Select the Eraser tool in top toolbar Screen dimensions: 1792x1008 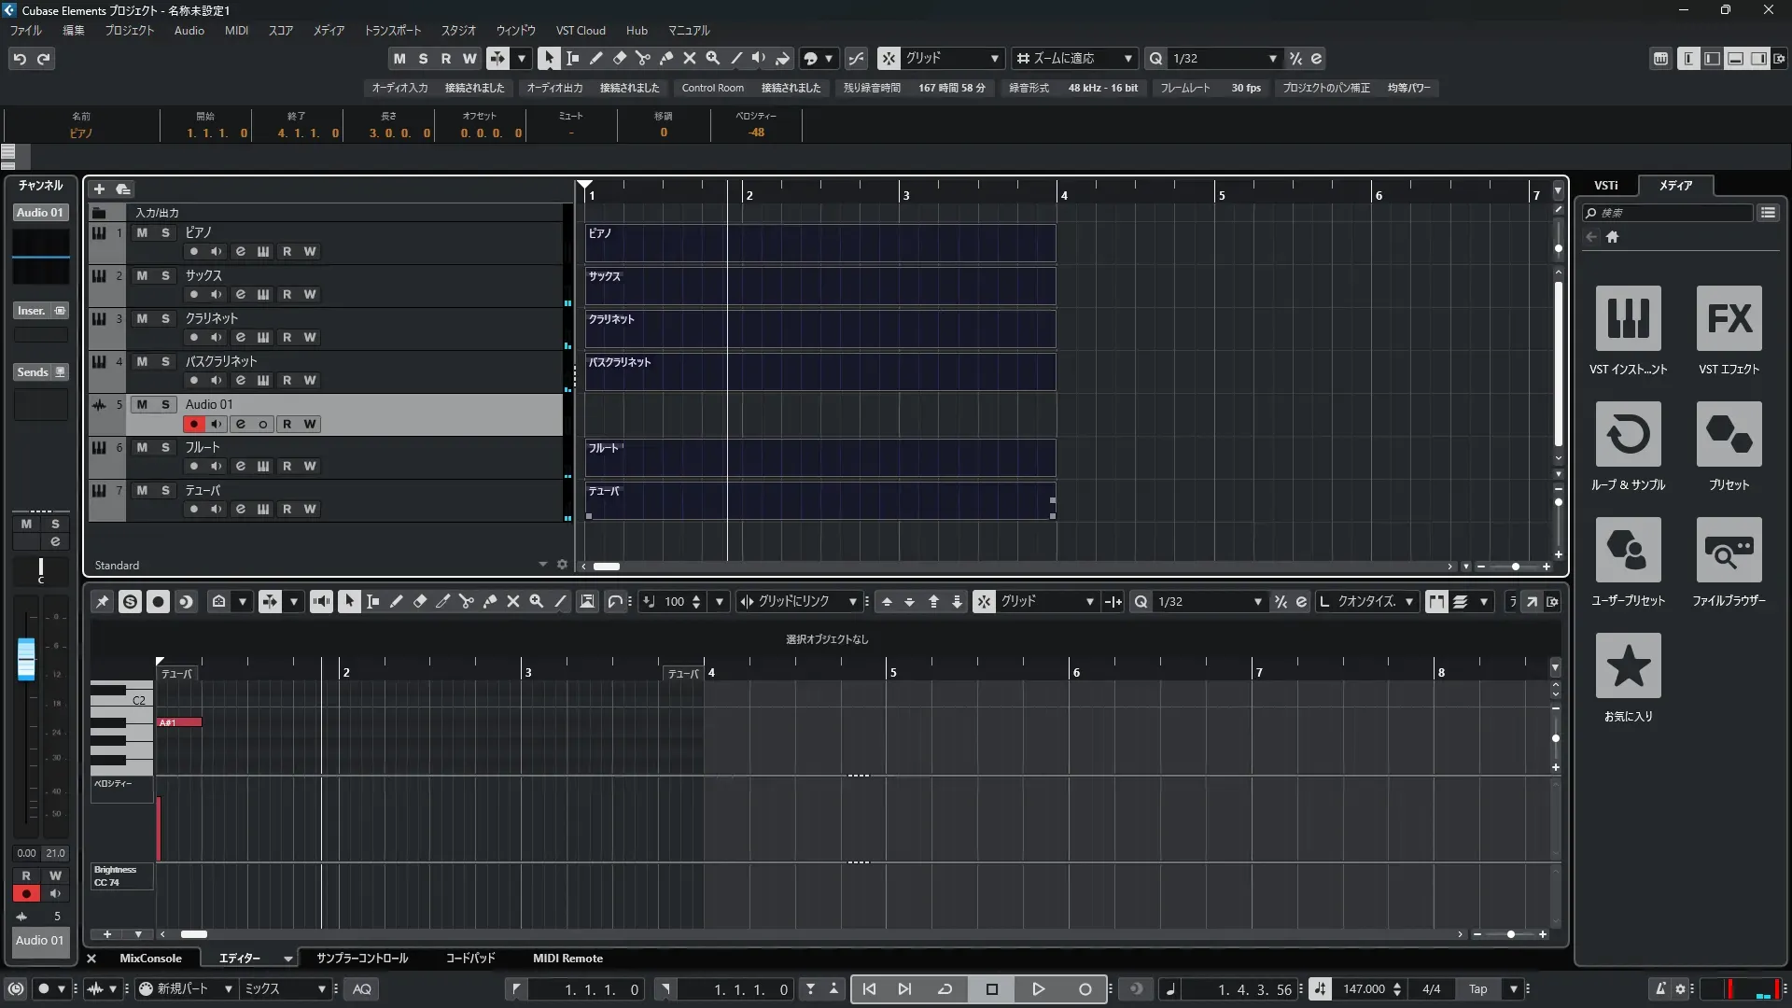[619, 58]
